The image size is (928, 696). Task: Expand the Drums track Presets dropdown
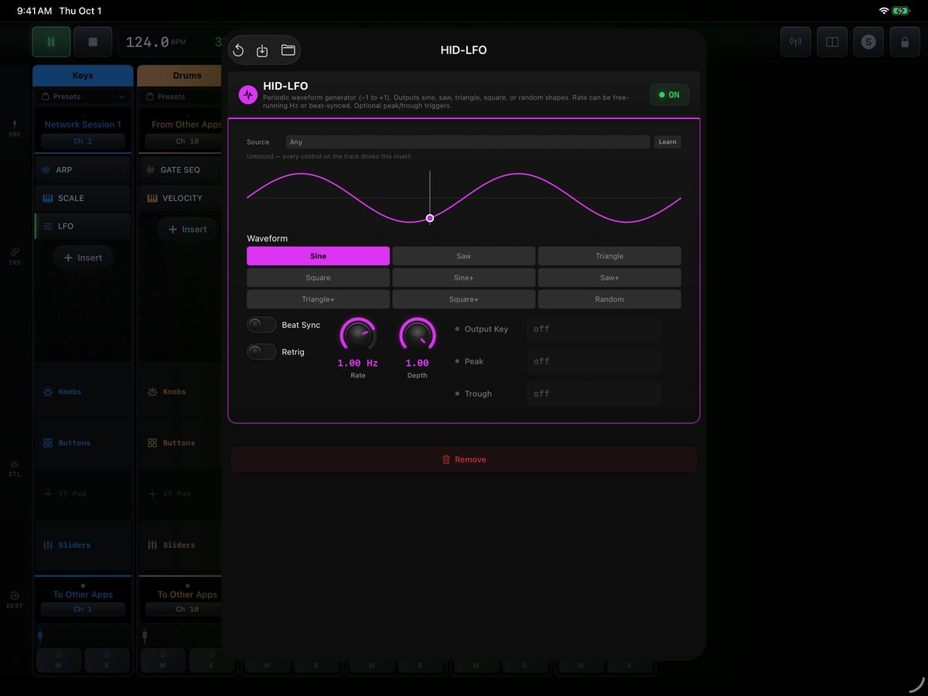point(181,97)
